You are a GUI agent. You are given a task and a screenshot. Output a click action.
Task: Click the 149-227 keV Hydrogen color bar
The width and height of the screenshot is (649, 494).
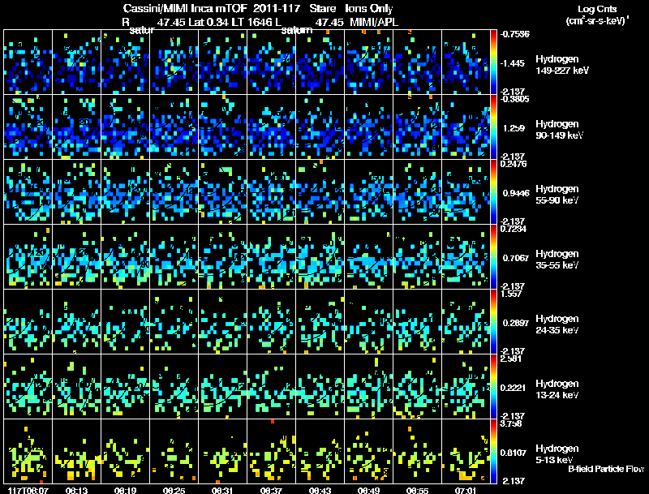coord(494,62)
